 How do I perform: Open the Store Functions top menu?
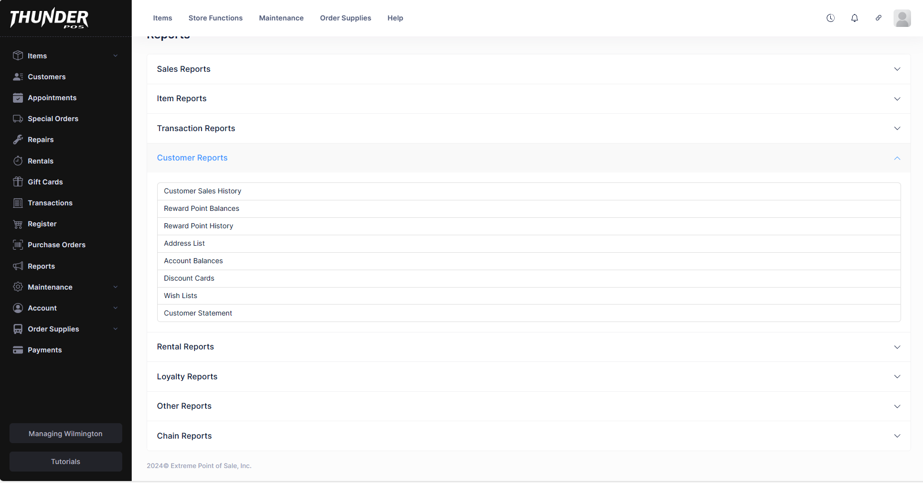tap(215, 18)
